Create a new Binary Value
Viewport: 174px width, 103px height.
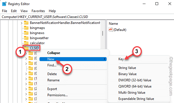127,74
